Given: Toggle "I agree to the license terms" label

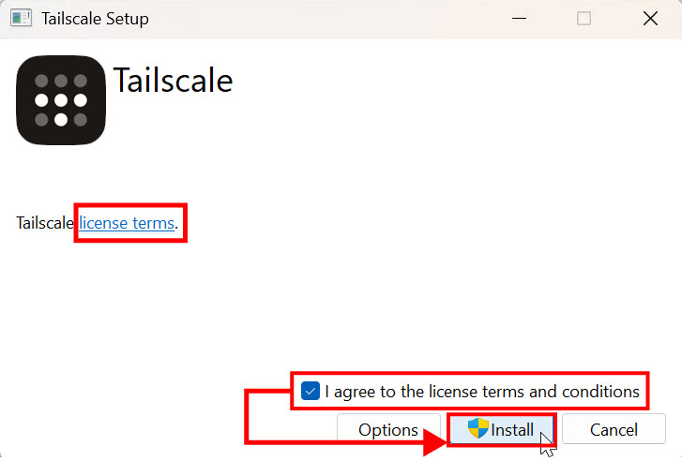Looking at the screenshot, I should tap(482, 392).
